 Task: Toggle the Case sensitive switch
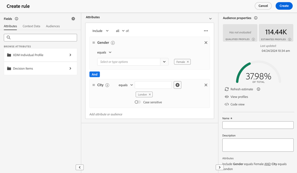[x=138, y=102]
